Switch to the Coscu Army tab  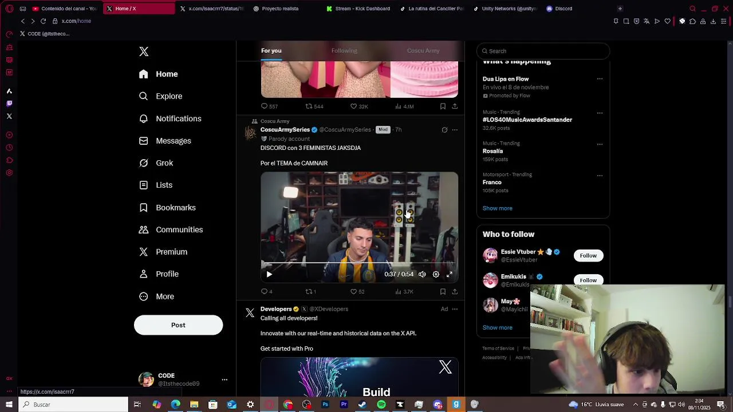tap(423, 51)
